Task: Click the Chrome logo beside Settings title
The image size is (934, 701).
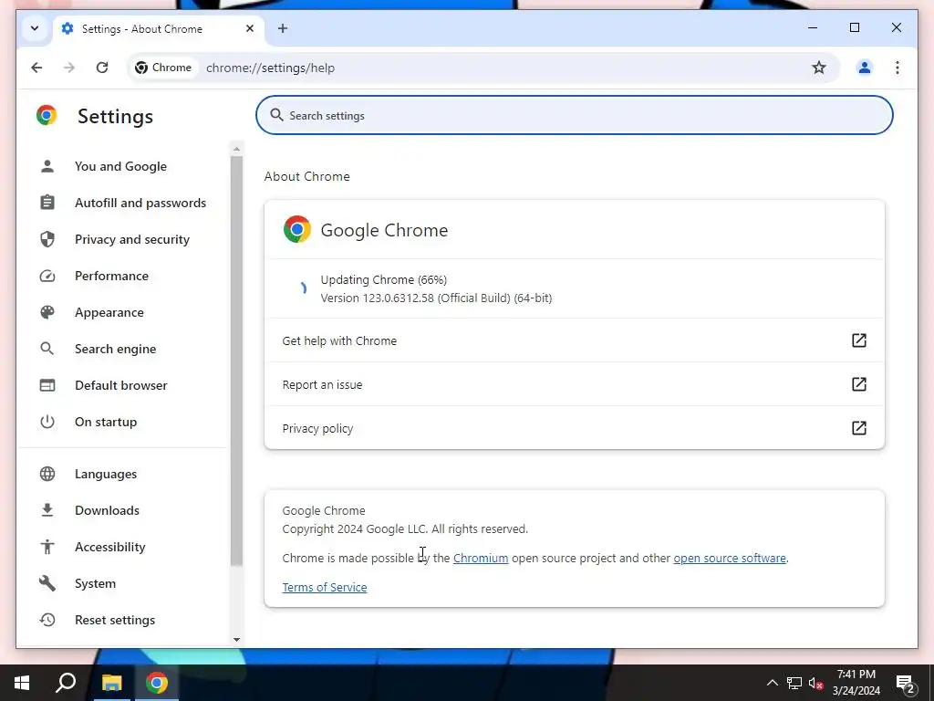Action: [x=47, y=115]
